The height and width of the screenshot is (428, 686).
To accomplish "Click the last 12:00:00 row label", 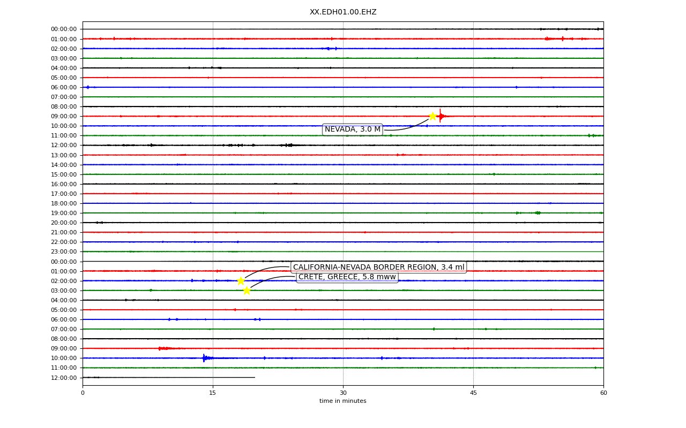I will point(64,378).
